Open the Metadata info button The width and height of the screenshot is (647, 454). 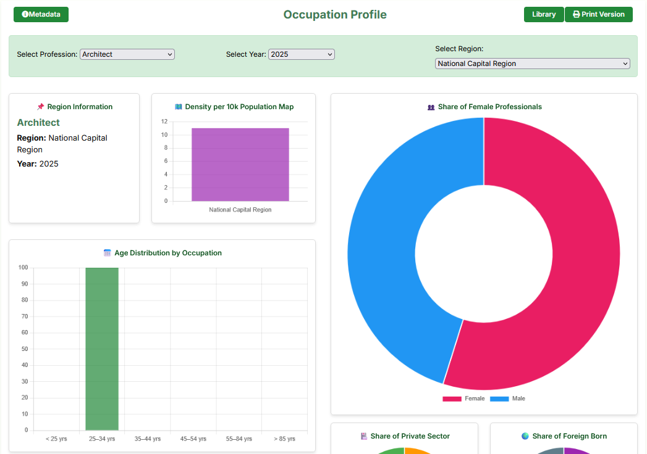[x=41, y=14]
